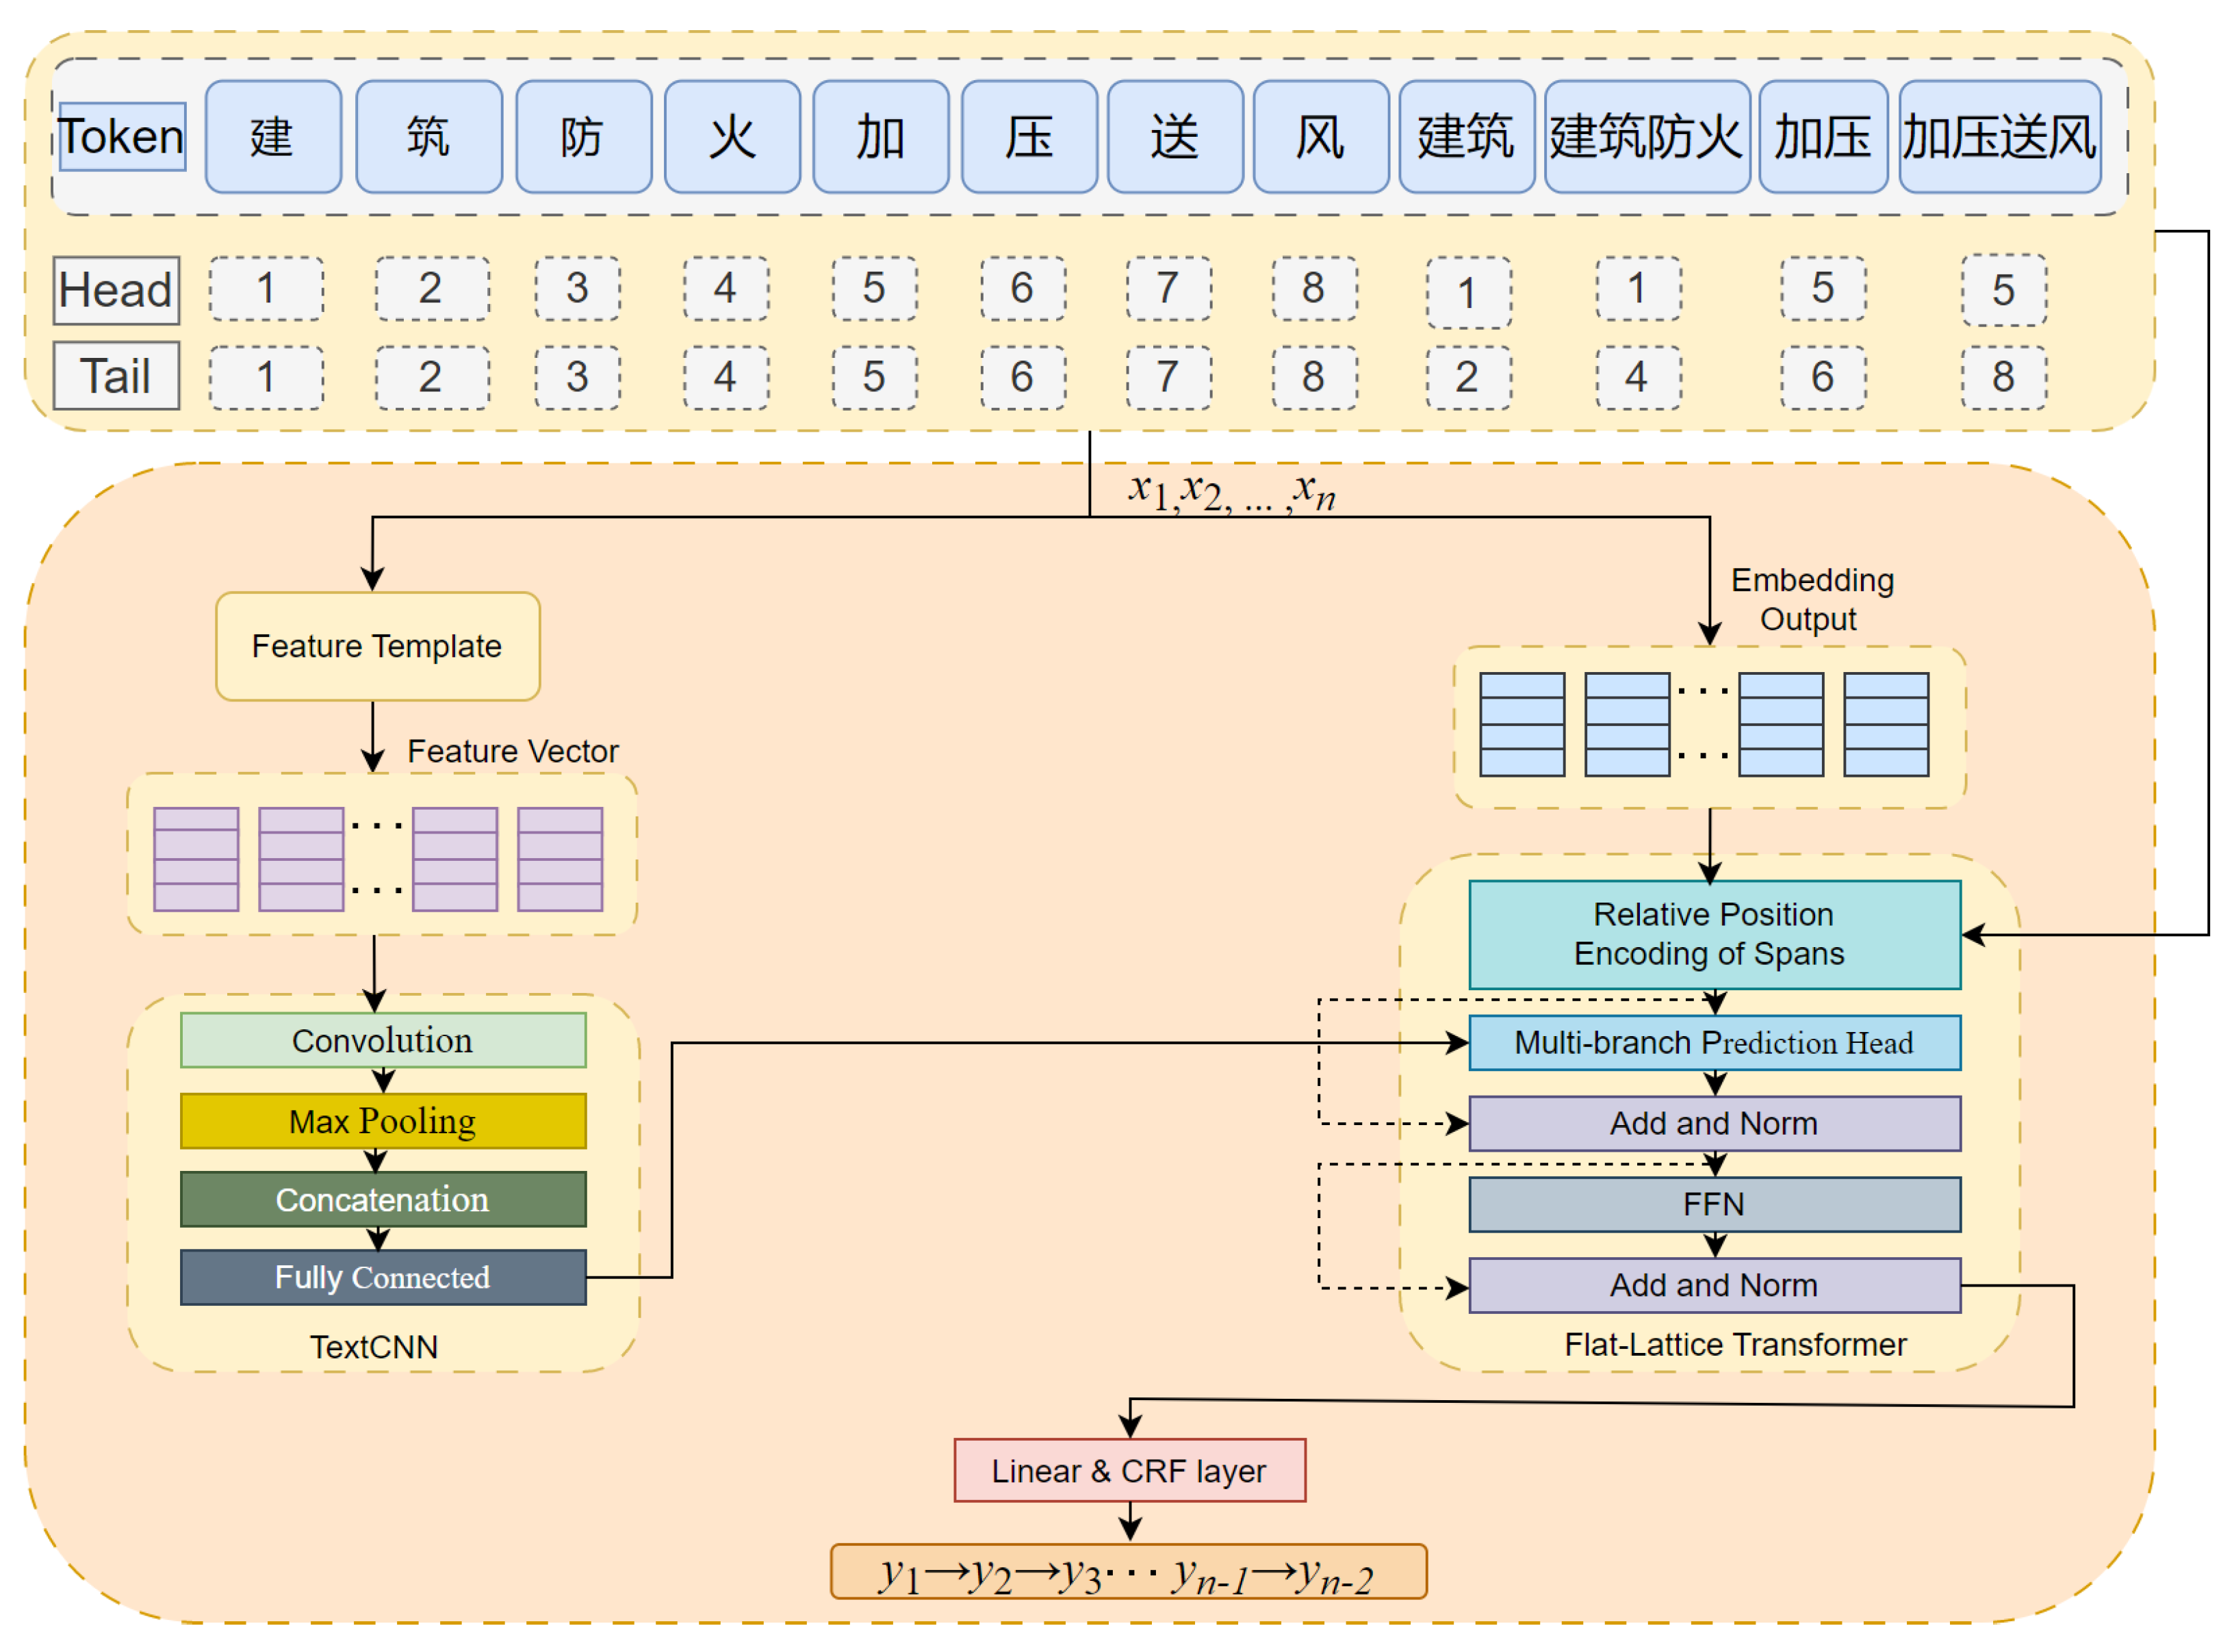Select the Linear & CRF layer box
Viewport: 2234px width, 1652px height.
1129,1470
